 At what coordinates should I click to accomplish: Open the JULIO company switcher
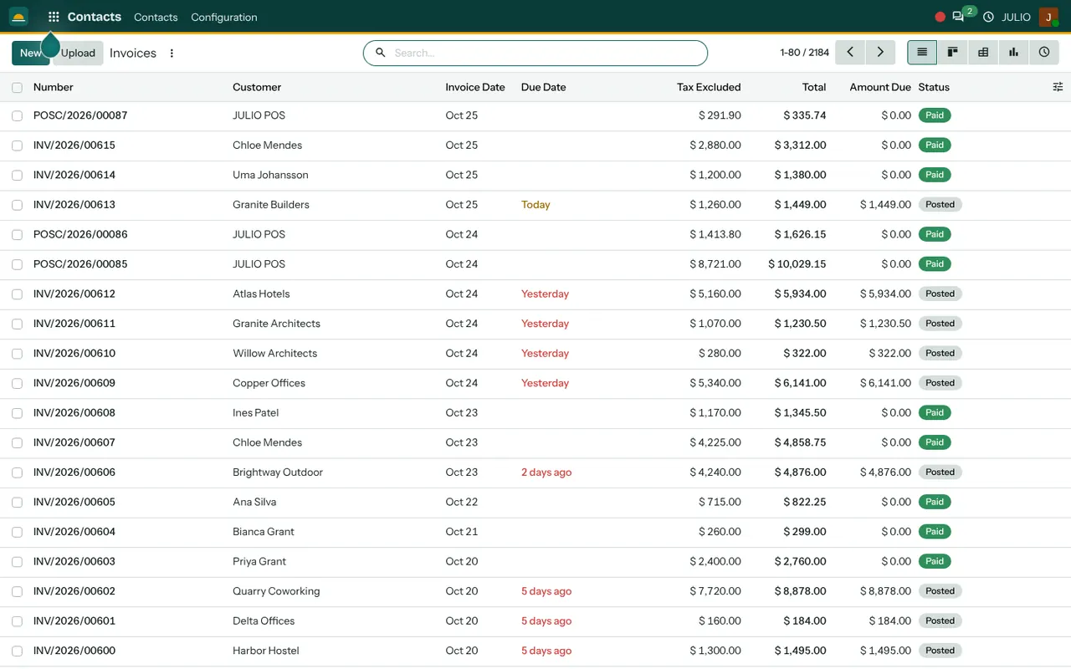(x=1016, y=17)
